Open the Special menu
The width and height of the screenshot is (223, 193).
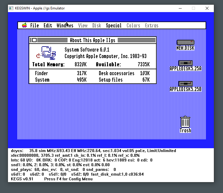(x=114, y=25)
